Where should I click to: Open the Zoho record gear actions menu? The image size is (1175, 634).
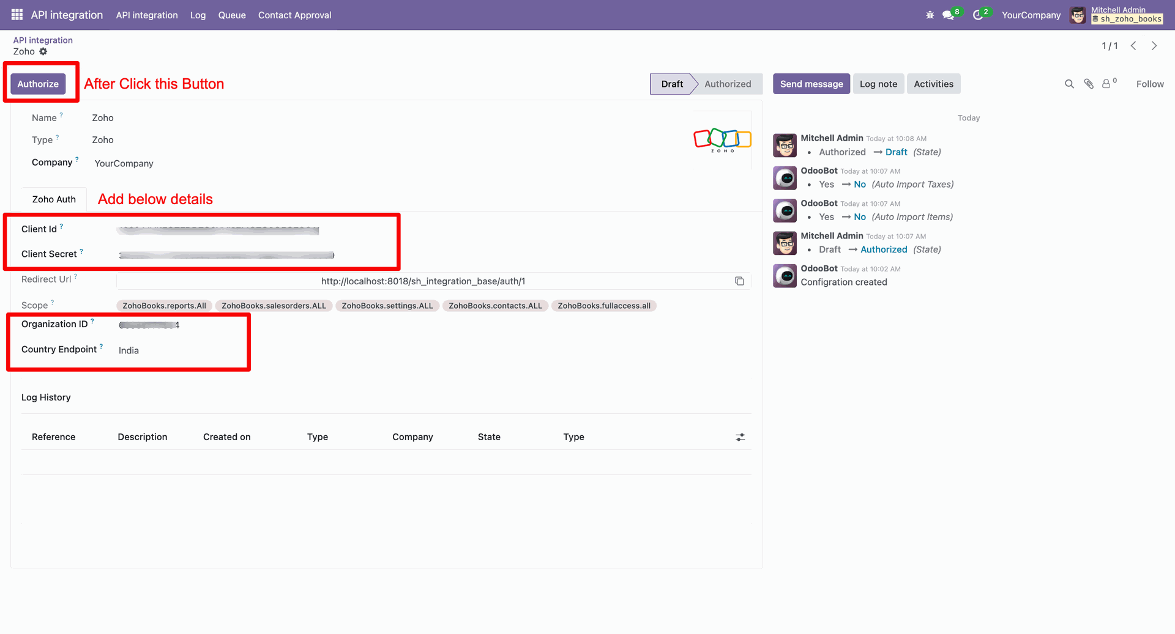pyautogui.click(x=43, y=51)
